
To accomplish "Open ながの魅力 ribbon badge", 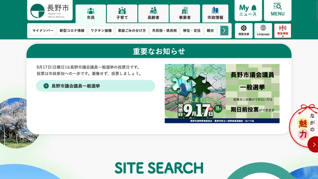I will (304, 126).
